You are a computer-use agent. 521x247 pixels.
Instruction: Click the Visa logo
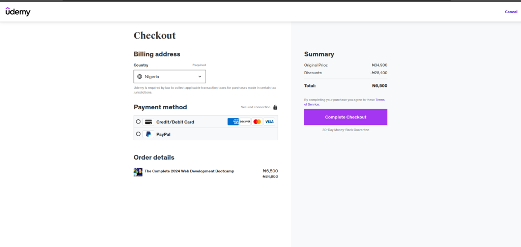point(269,121)
